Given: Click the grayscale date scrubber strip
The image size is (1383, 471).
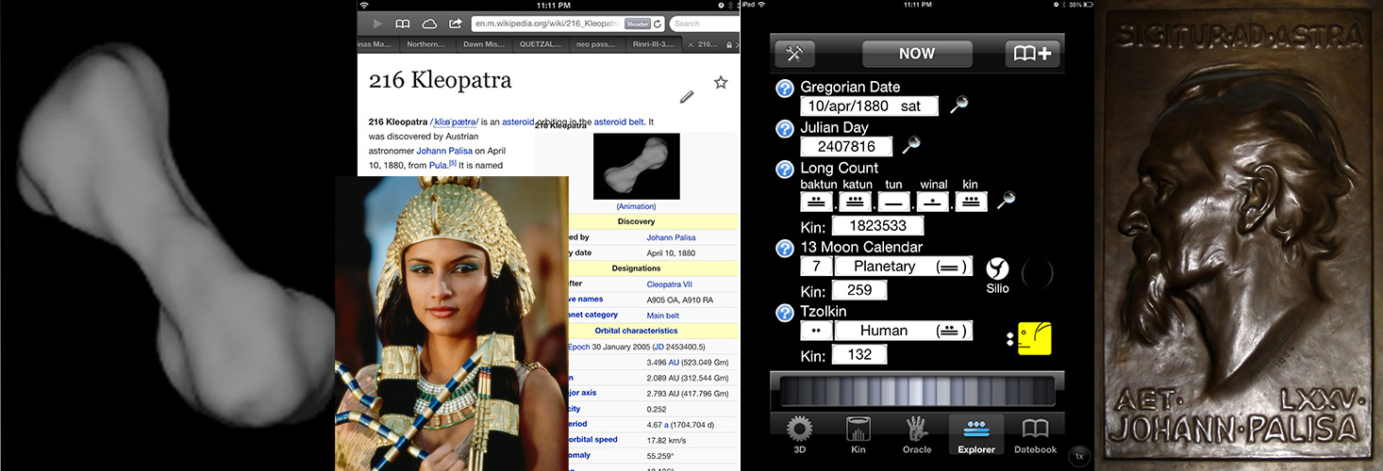Looking at the screenshot, I should (x=917, y=389).
